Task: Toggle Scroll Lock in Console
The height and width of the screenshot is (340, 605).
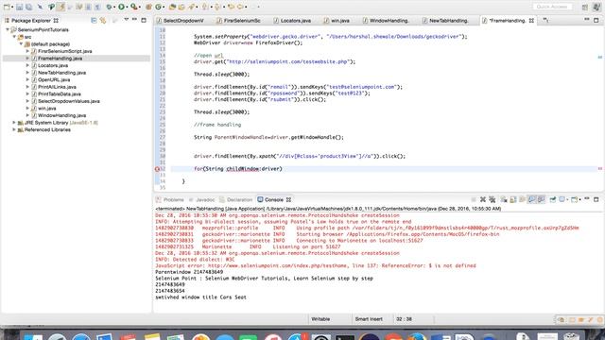Action: (x=512, y=199)
